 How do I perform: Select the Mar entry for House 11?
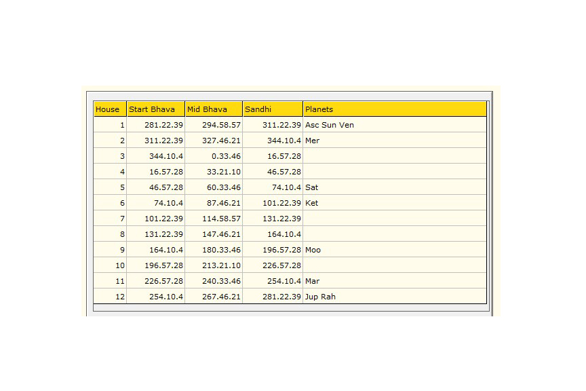(311, 280)
